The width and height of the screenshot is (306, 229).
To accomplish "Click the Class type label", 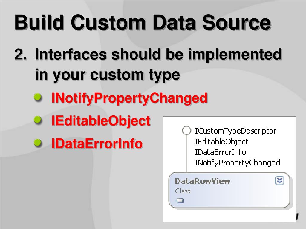I will point(183,191).
